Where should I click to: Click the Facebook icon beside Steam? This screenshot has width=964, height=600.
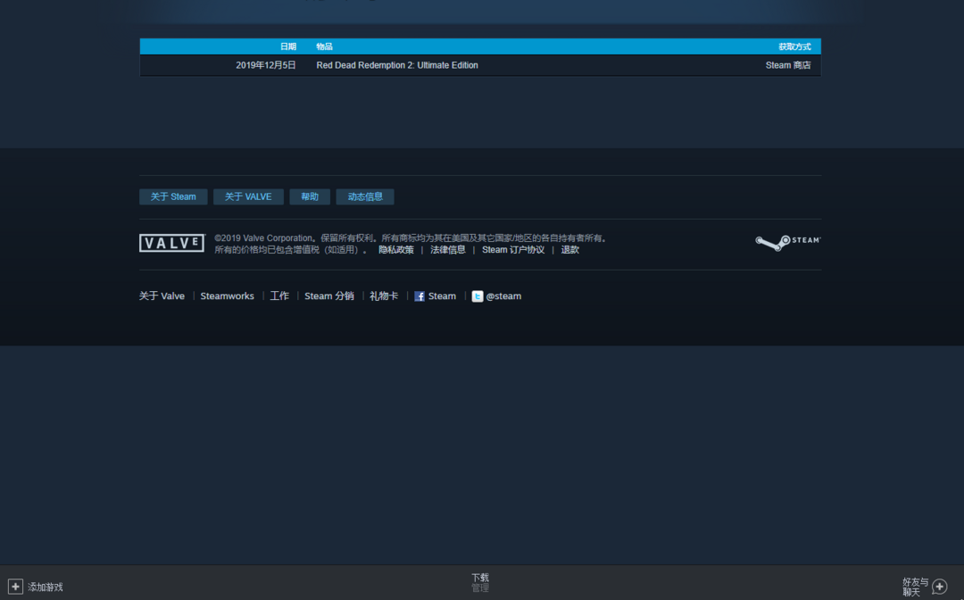coord(420,296)
